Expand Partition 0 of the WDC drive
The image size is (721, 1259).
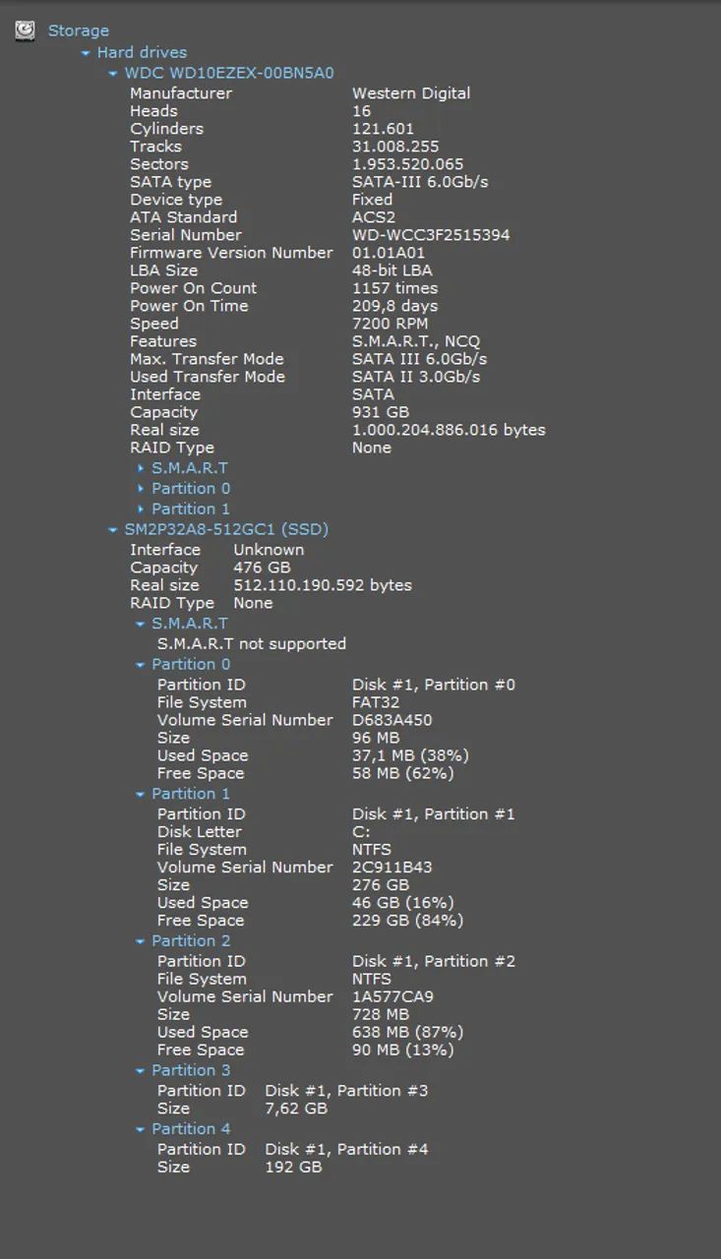point(143,488)
